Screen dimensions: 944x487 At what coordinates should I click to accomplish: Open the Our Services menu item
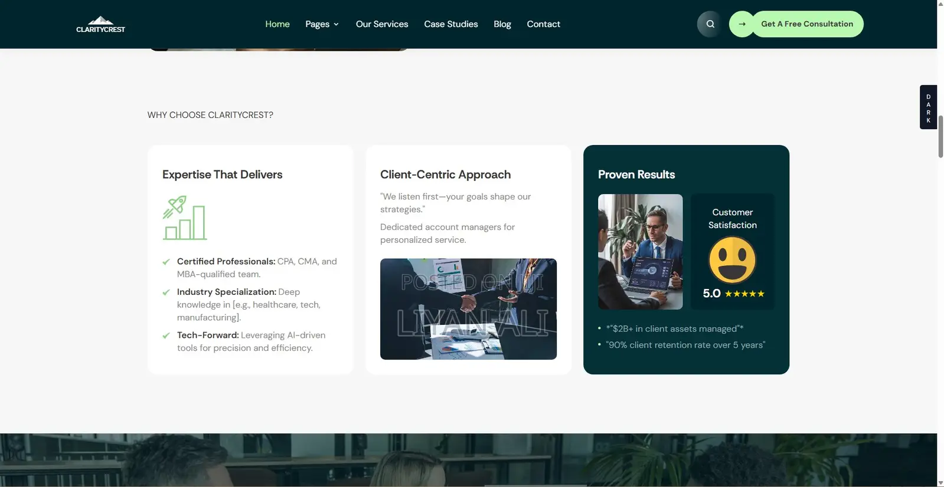coord(382,24)
